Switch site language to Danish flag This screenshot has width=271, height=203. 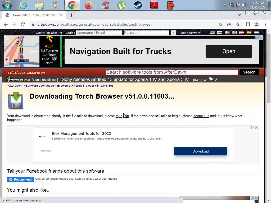[x=242, y=33]
